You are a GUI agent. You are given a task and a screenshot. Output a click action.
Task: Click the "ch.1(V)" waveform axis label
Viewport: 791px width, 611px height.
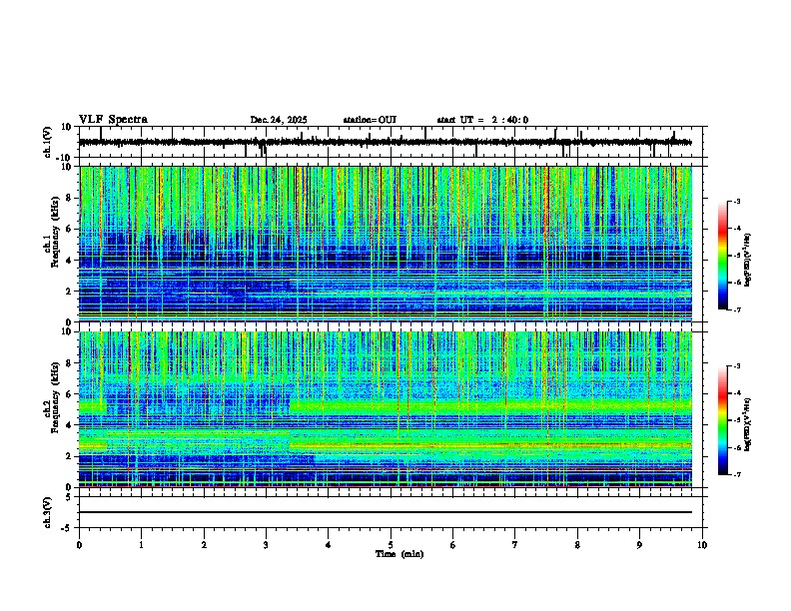coord(48,142)
